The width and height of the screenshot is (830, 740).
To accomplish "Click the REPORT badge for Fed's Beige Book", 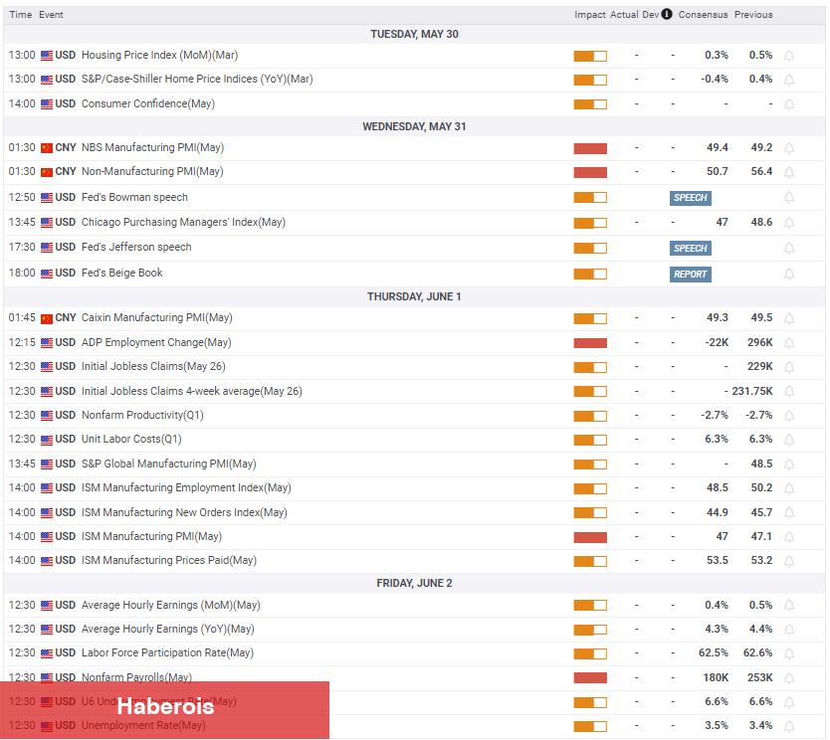I will point(691,274).
